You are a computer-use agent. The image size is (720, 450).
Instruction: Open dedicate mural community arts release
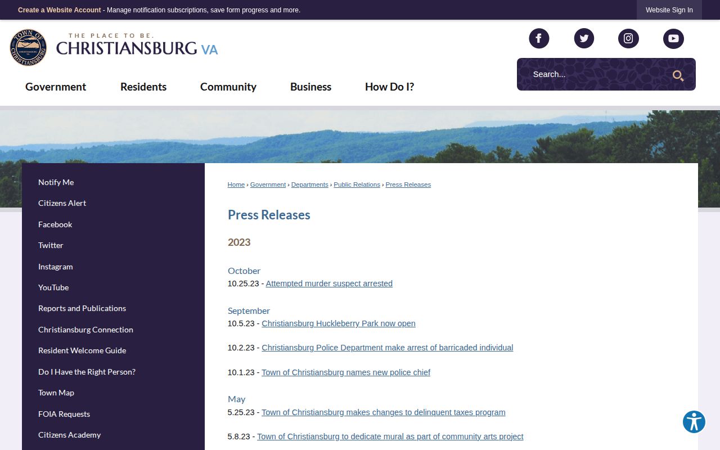390,436
